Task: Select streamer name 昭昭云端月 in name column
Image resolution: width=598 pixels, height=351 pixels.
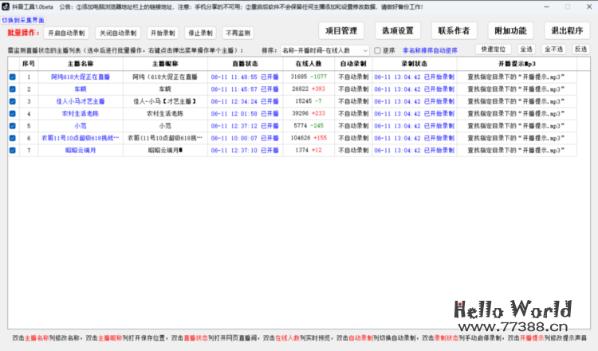Action: point(81,150)
